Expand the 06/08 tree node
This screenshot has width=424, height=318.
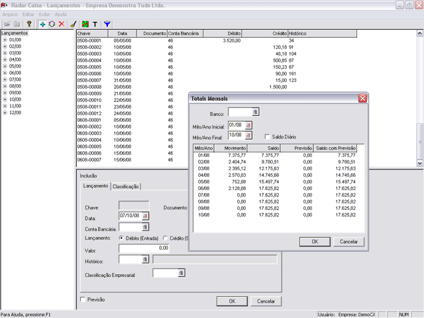pyautogui.click(x=5, y=73)
